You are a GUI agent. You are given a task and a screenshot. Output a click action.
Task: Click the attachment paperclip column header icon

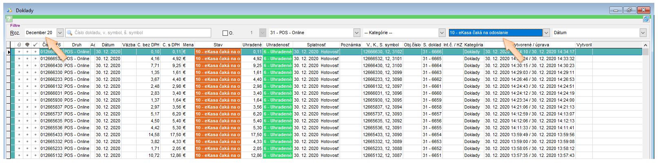coord(19,45)
